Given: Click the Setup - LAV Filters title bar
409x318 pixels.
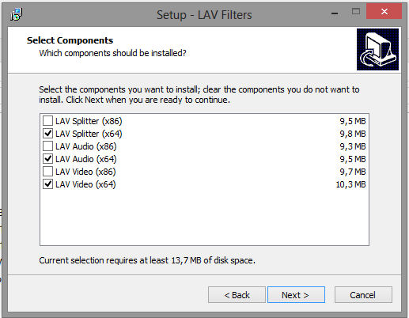Looking at the screenshot, I should (204, 15).
